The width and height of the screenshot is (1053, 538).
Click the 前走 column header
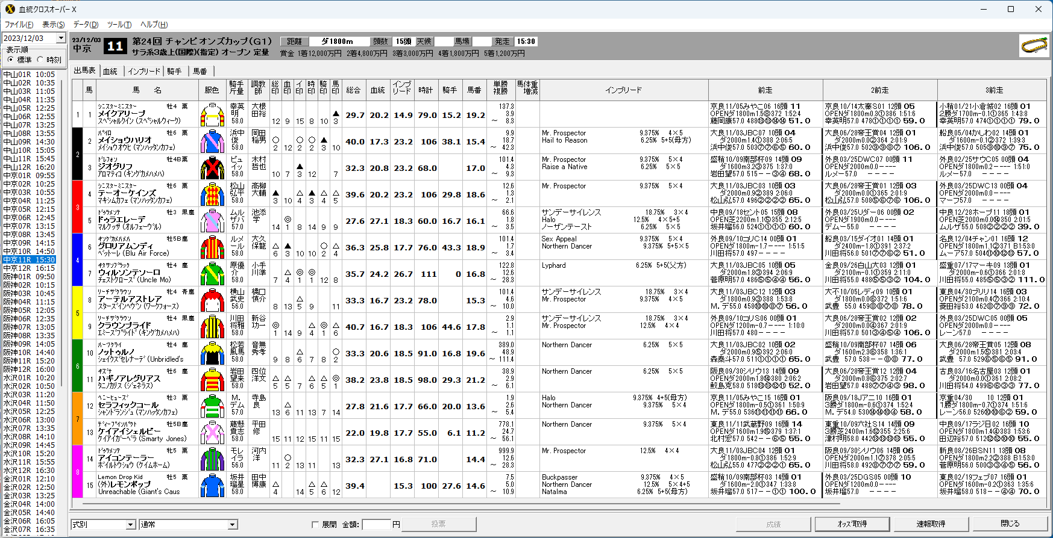pyautogui.click(x=765, y=90)
